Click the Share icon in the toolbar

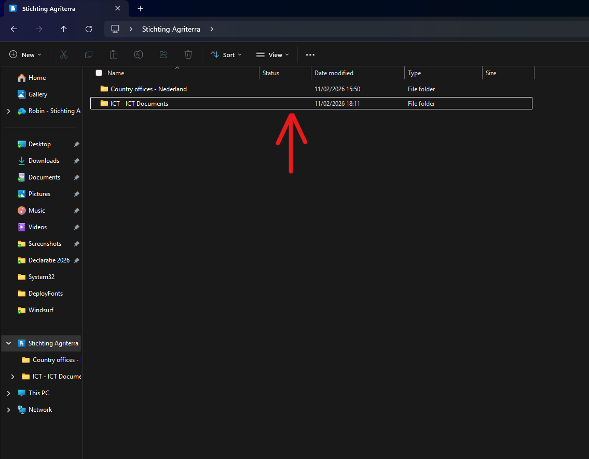point(163,55)
